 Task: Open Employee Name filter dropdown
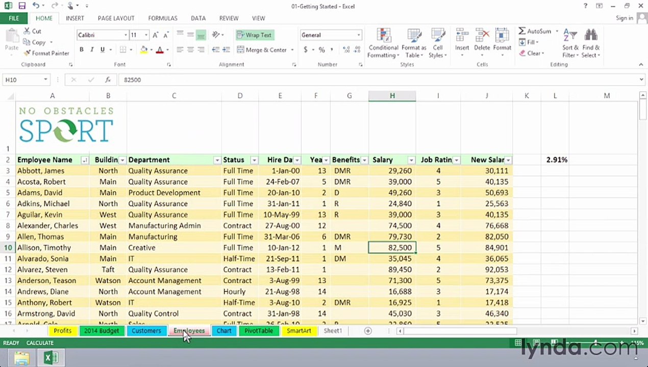coord(85,160)
